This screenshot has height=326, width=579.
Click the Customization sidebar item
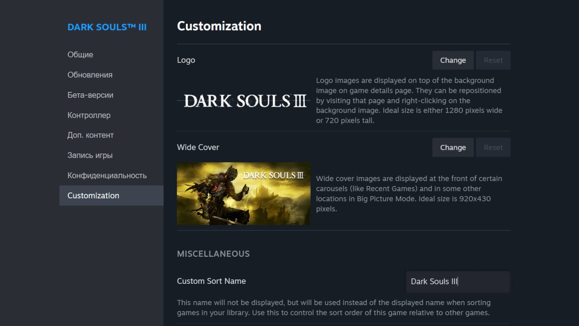pyautogui.click(x=94, y=196)
